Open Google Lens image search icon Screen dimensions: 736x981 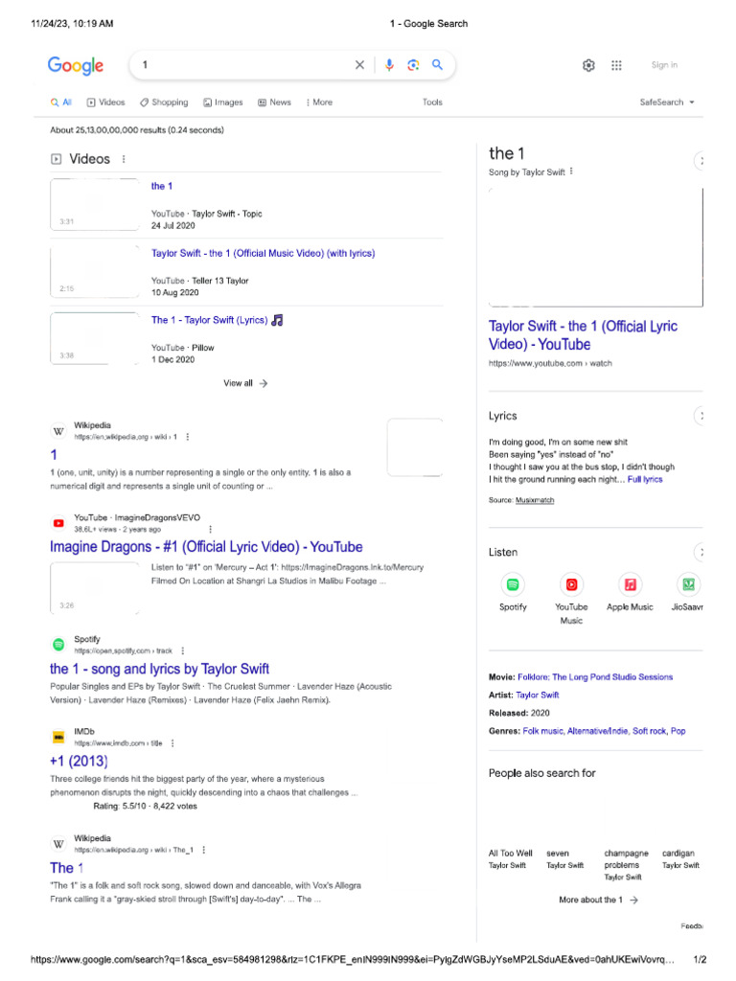tap(413, 64)
